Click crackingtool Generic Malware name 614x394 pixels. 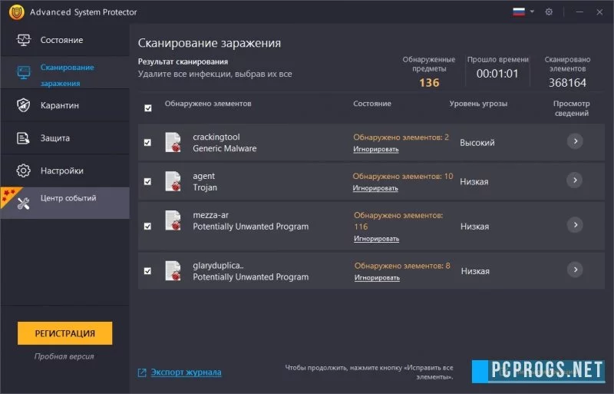point(224,143)
